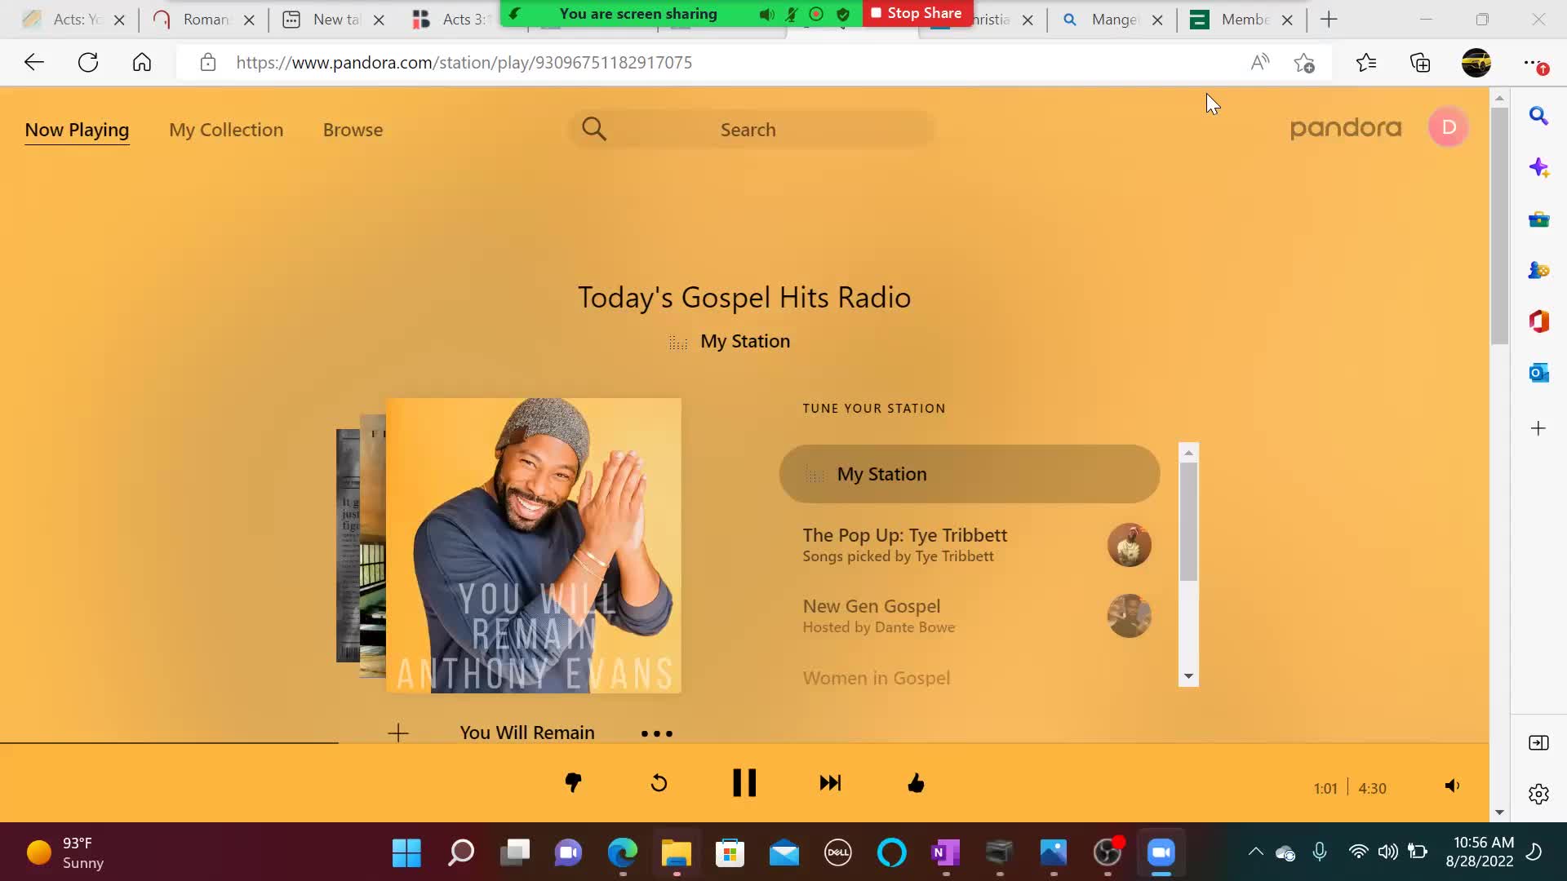
Task: Focus the Pandora Search field
Action: 751,129
